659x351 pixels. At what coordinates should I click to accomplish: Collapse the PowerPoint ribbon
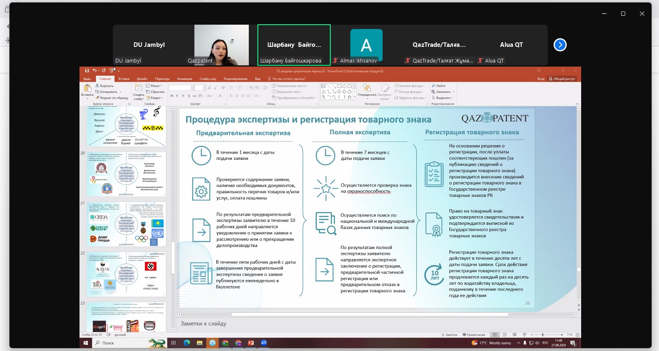click(577, 104)
